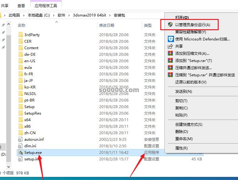Select the 3rdParty folder icon

[21, 35]
